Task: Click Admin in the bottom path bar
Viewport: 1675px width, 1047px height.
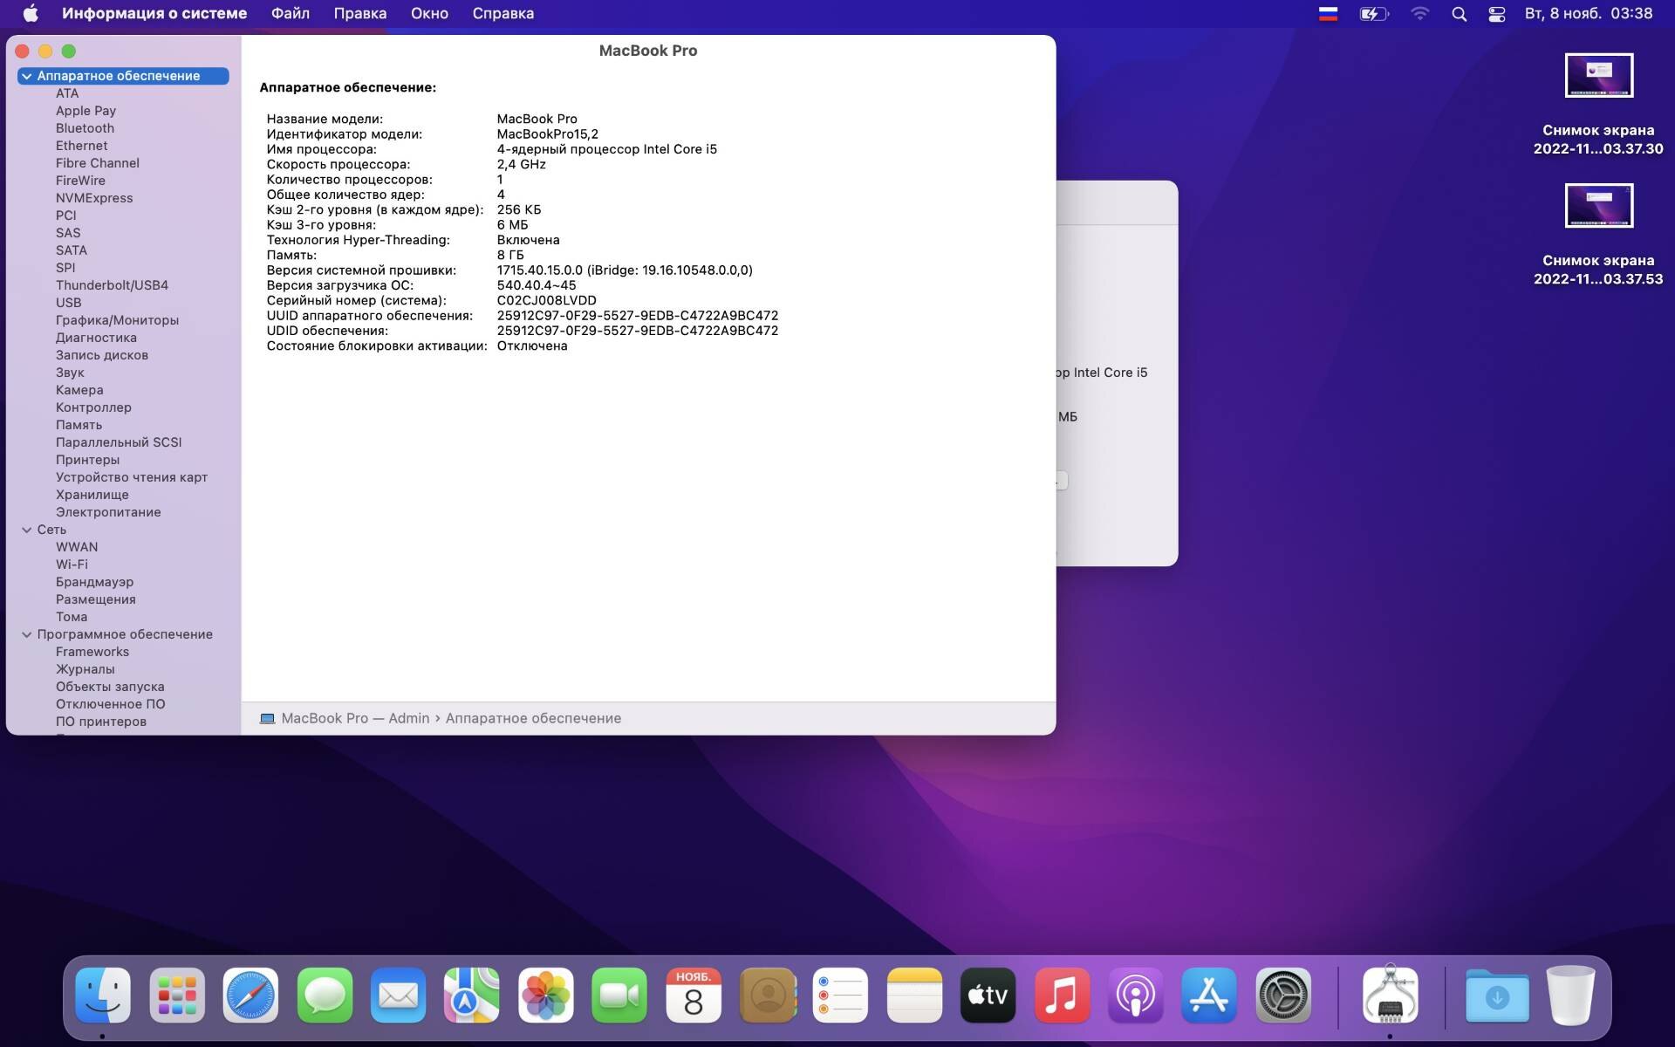Action: coord(408,718)
